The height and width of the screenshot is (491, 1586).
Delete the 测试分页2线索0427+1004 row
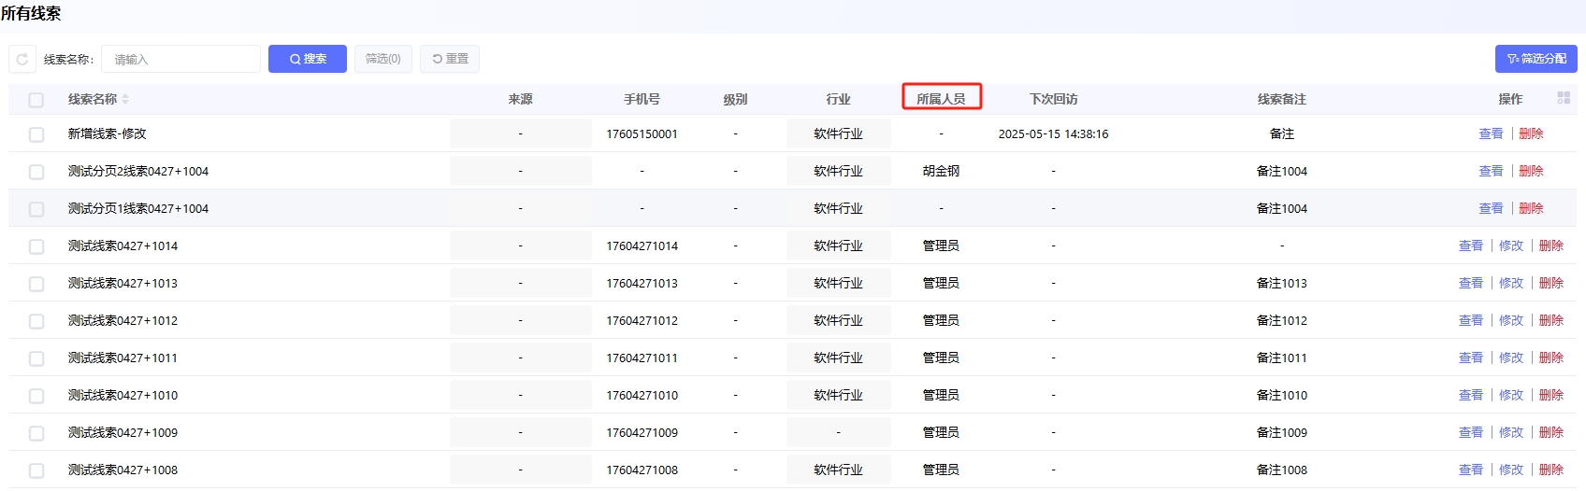point(1531,171)
